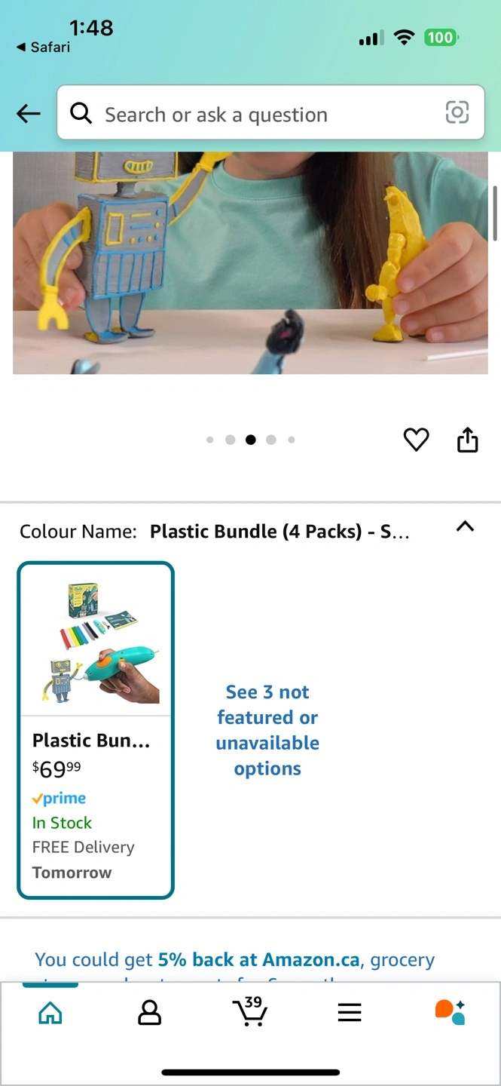Return to Safari from status bar

(43, 47)
